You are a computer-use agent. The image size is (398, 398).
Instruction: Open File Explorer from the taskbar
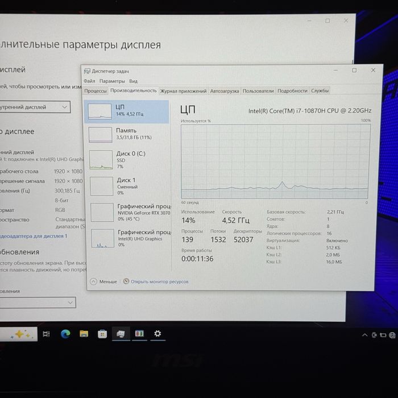(84, 334)
